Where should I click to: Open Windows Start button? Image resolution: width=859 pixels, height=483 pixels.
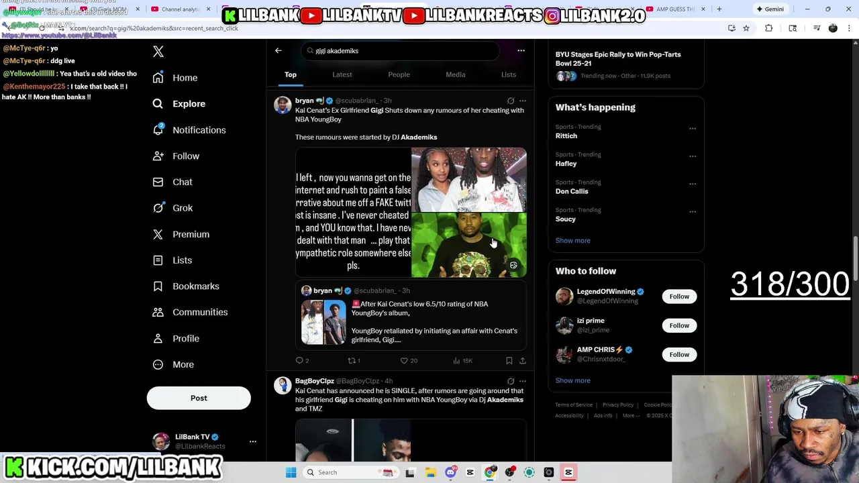click(291, 472)
